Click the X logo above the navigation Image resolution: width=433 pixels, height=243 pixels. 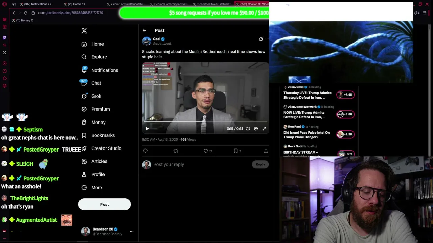pyautogui.click(x=84, y=31)
